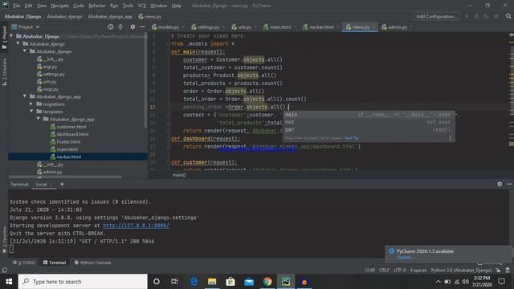Open the TODO tool window

coord(24,263)
